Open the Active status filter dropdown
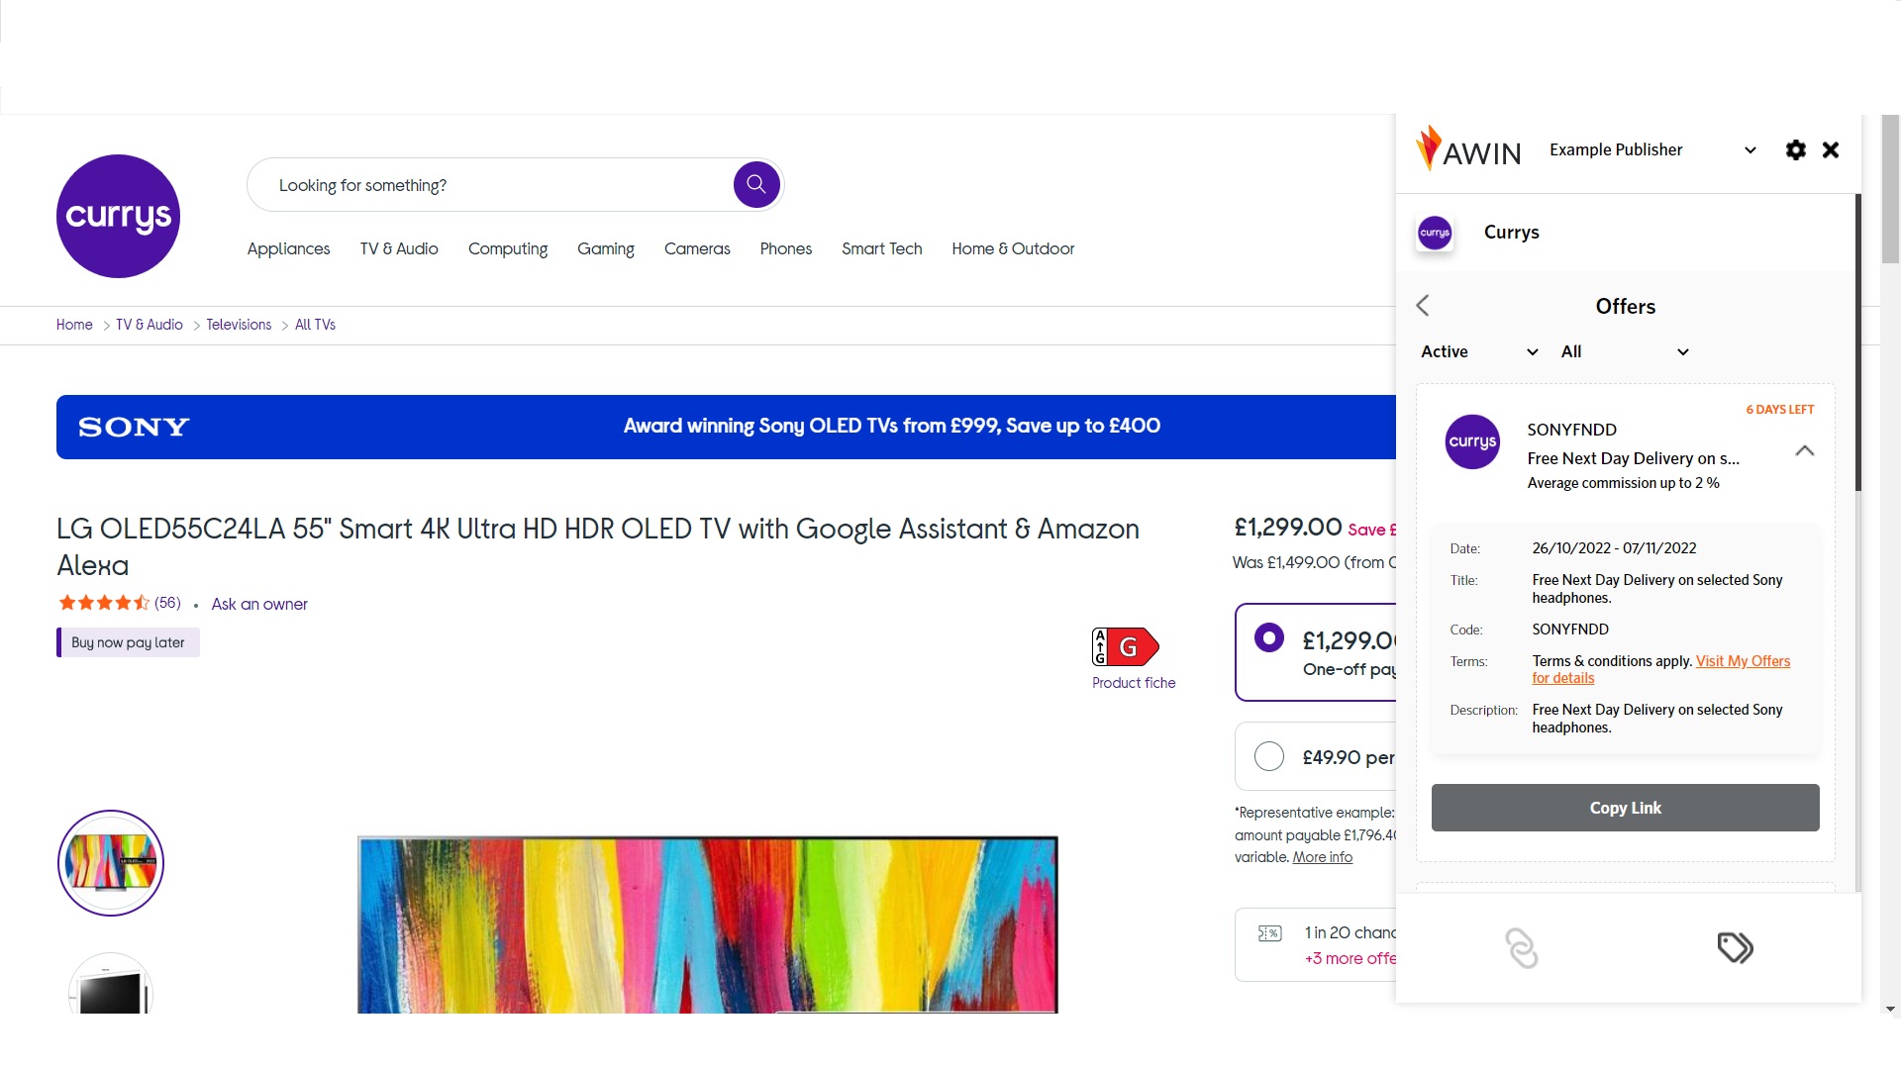This screenshot has width=1901, height=1069. (1479, 352)
